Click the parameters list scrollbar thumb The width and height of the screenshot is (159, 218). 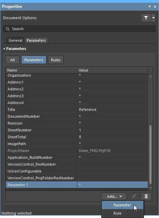[150, 155]
